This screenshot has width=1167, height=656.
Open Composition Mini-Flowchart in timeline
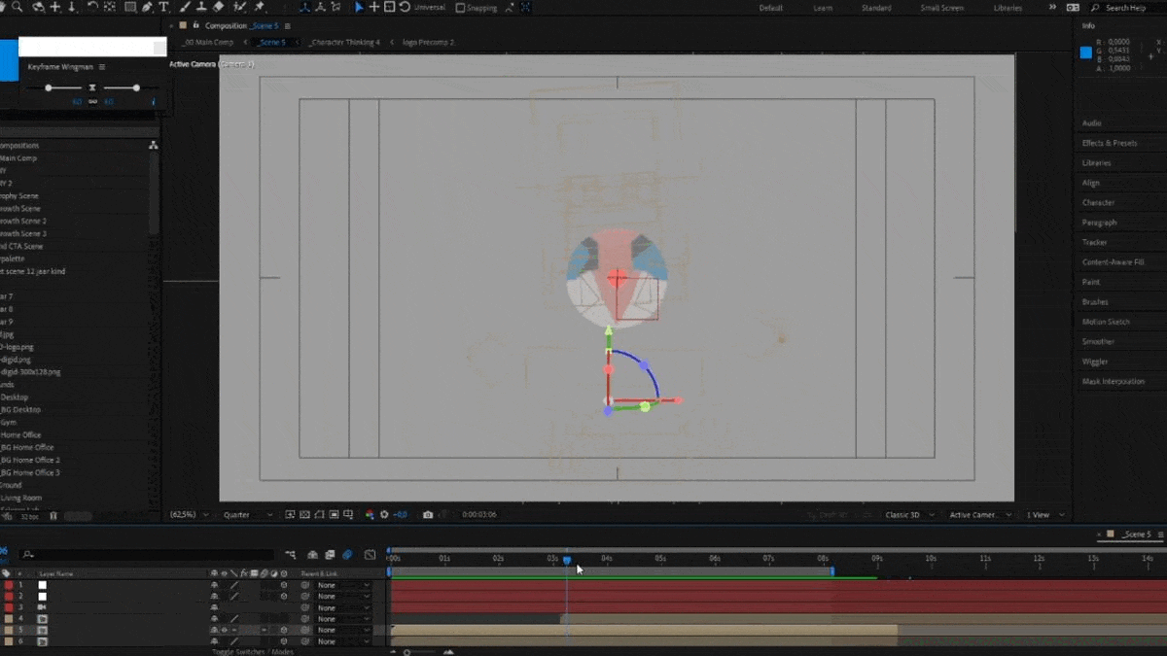pos(292,555)
